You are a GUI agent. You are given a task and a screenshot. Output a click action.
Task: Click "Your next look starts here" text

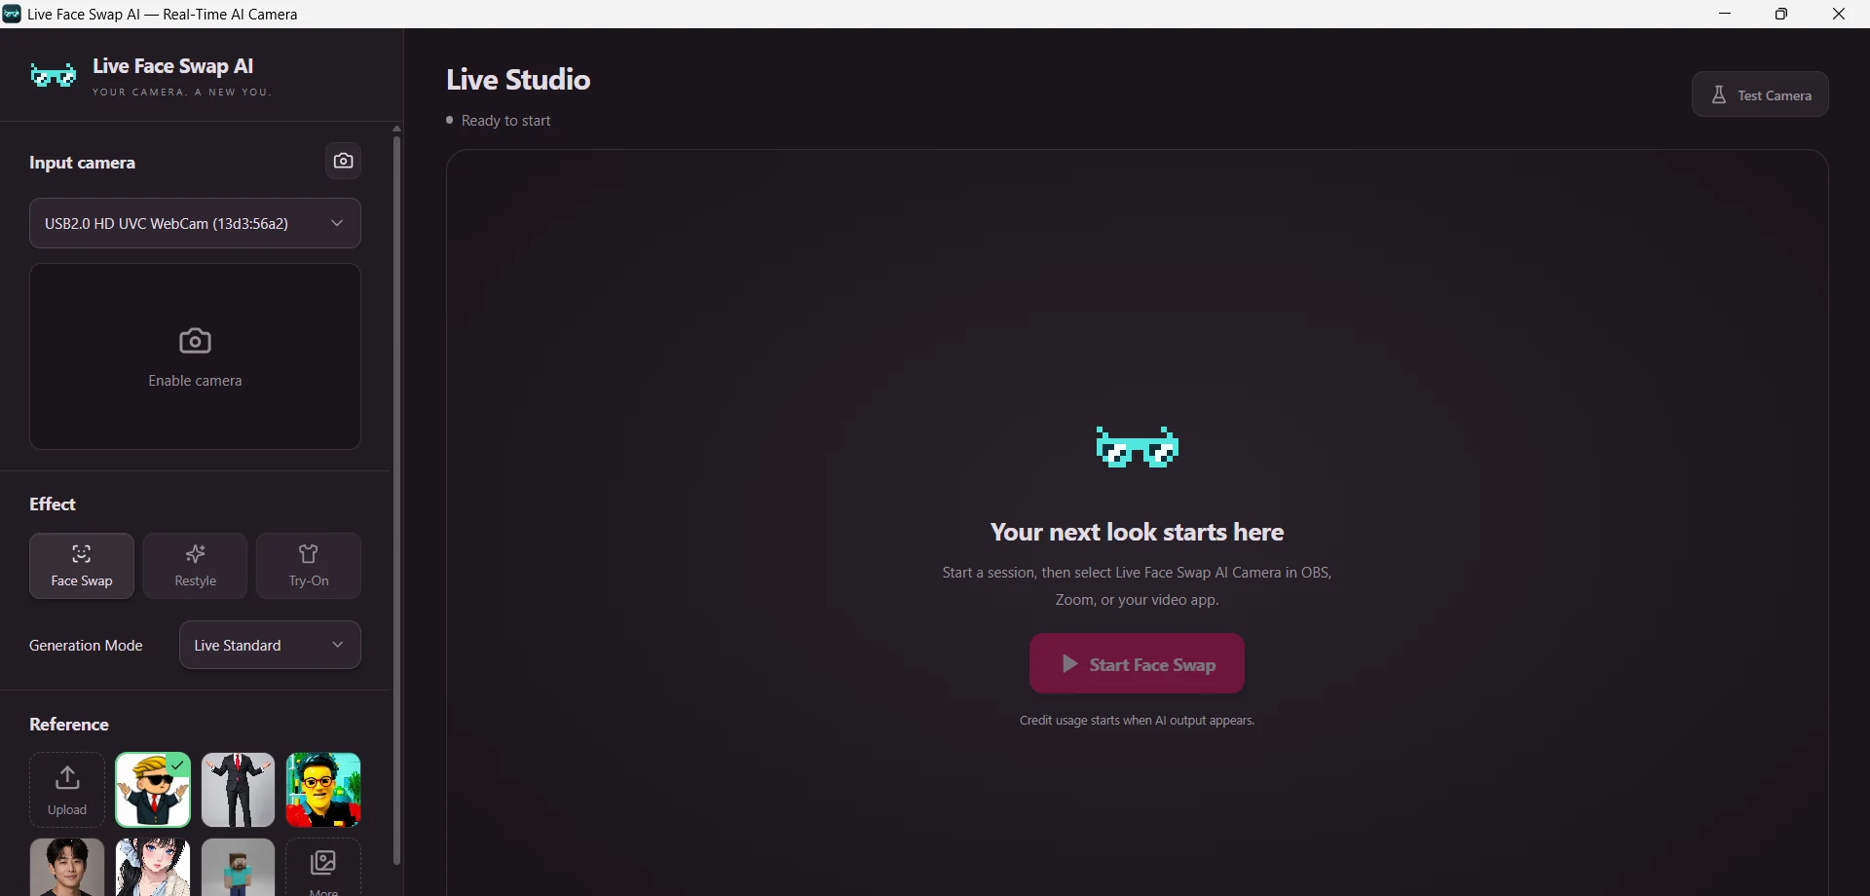(1137, 532)
